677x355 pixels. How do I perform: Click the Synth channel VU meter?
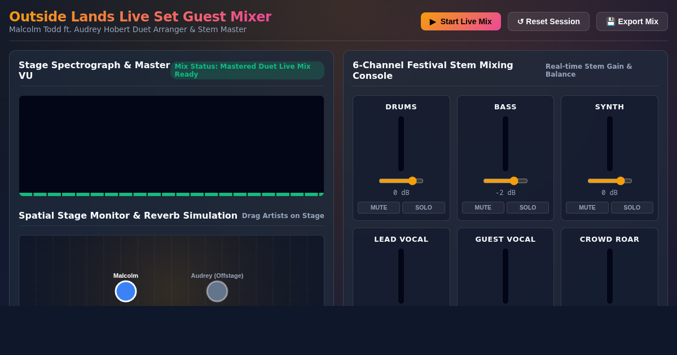click(x=610, y=144)
